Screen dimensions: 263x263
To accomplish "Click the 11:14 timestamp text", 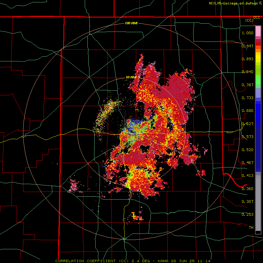I will [204, 261].
